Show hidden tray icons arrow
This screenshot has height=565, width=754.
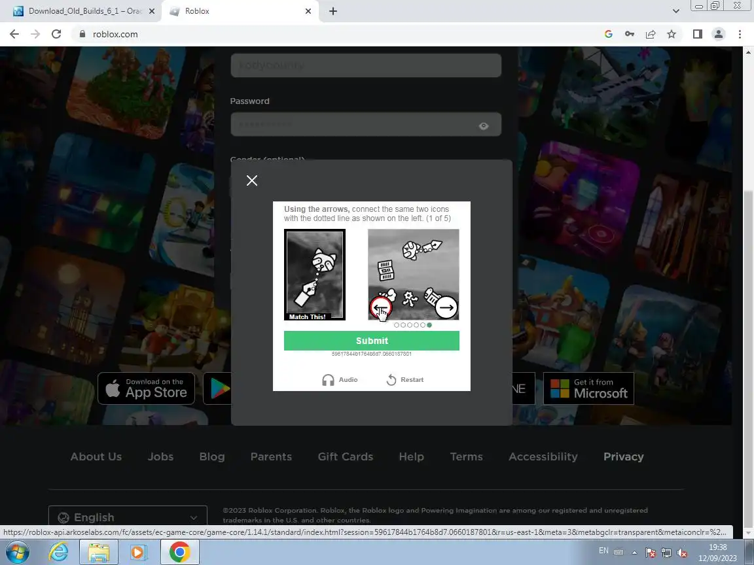tap(635, 553)
